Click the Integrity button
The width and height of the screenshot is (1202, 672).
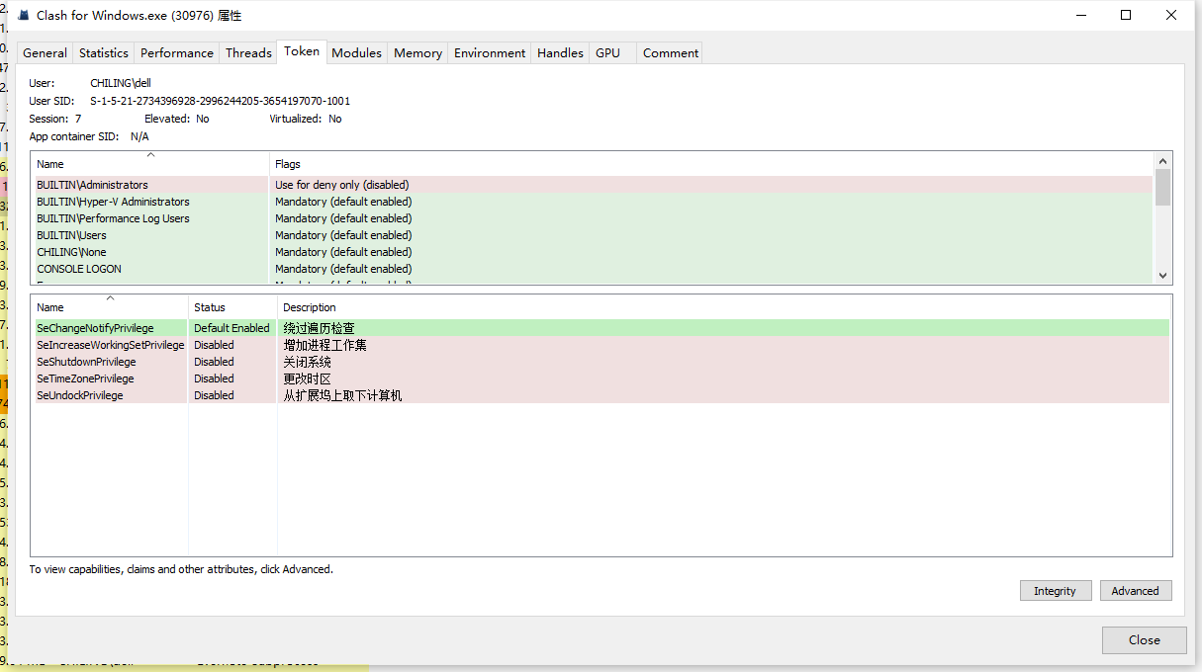[x=1056, y=591]
